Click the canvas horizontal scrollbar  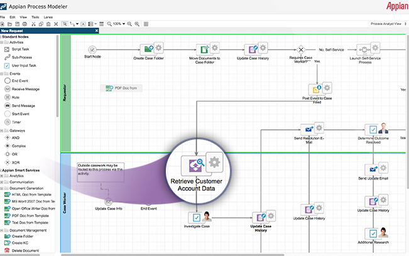pyautogui.click(x=172, y=255)
